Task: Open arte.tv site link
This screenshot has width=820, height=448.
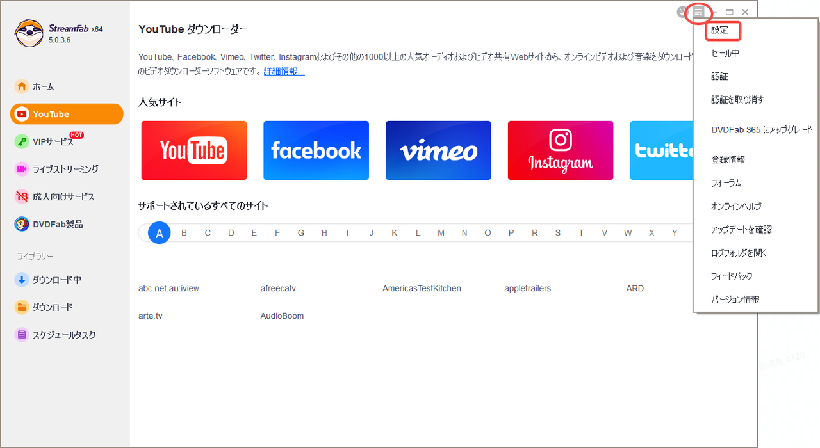Action: click(x=151, y=316)
